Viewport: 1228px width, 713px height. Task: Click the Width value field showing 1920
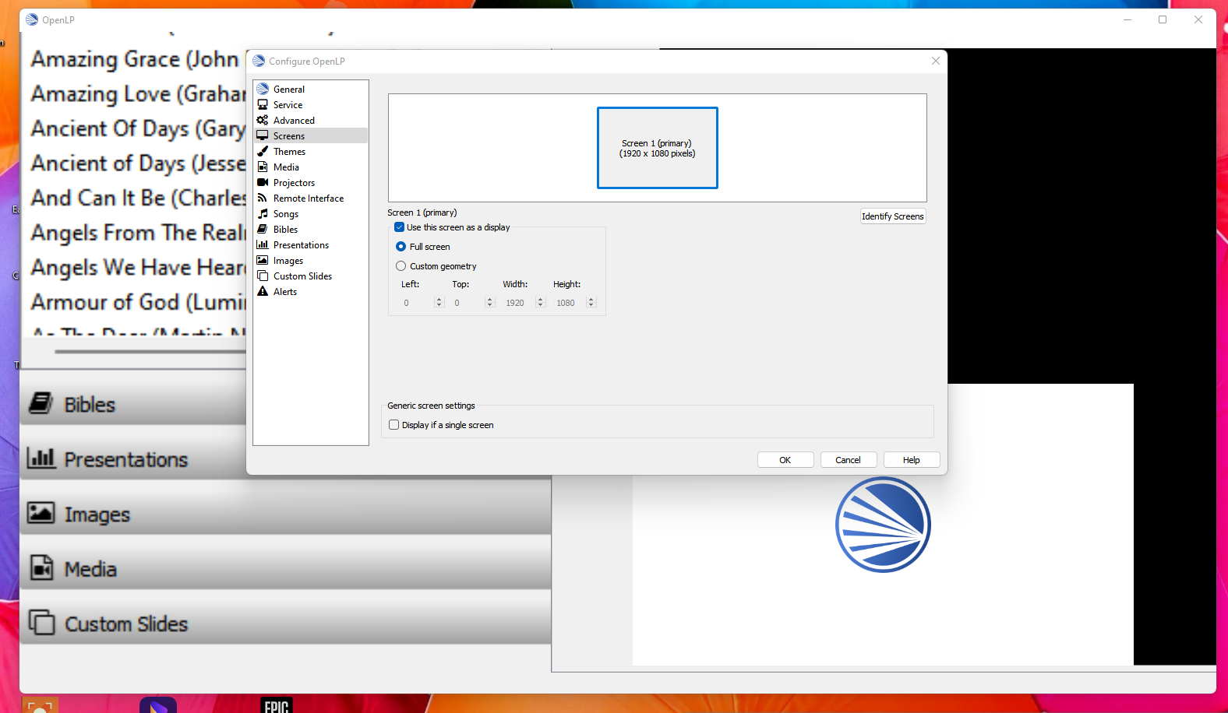pyautogui.click(x=518, y=303)
